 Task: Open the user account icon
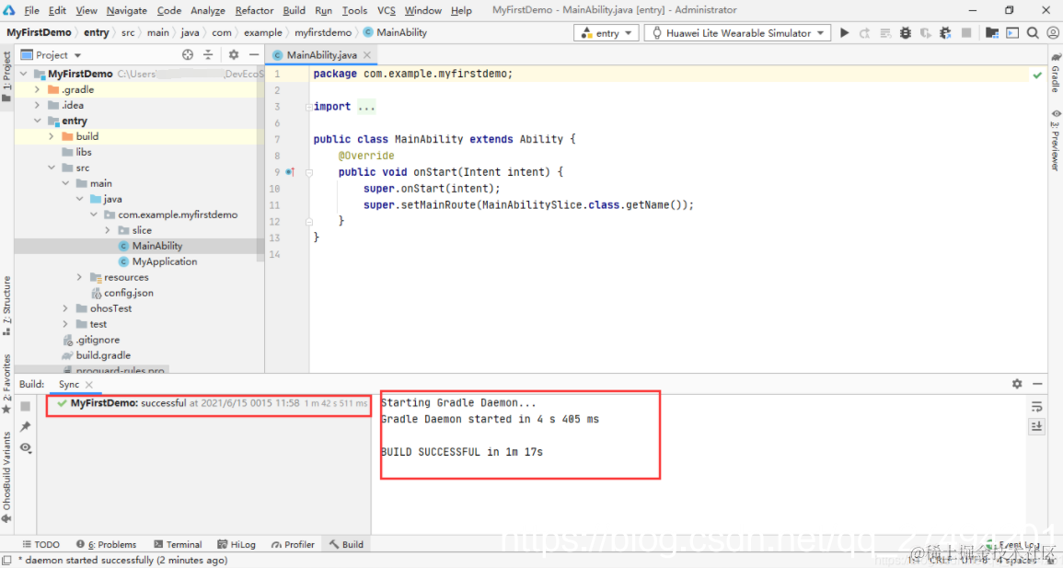pyautogui.click(x=1053, y=32)
